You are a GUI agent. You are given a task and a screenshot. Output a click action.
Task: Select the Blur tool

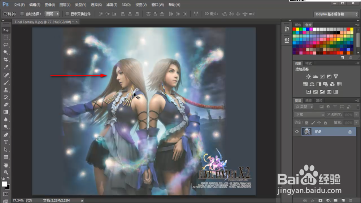click(x=6, y=119)
